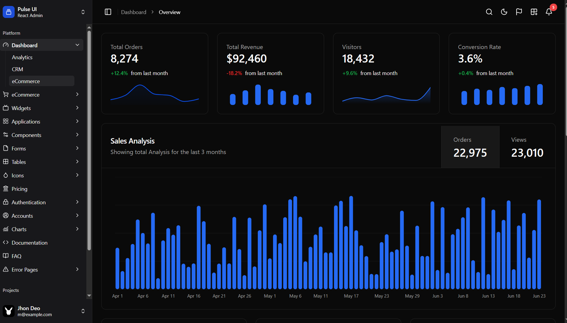Screen dimensions: 567x323
Task: Open the Analytics dashboard page
Action: 22,57
